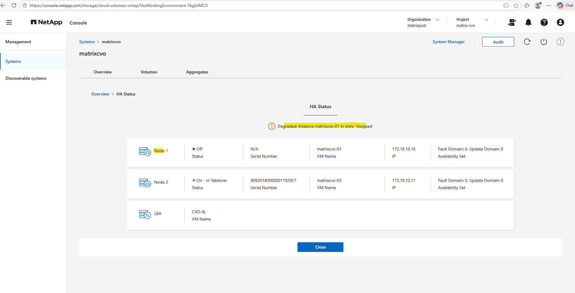
Task: Open browser settings and more menu
Action: click(x=549, y=5)
